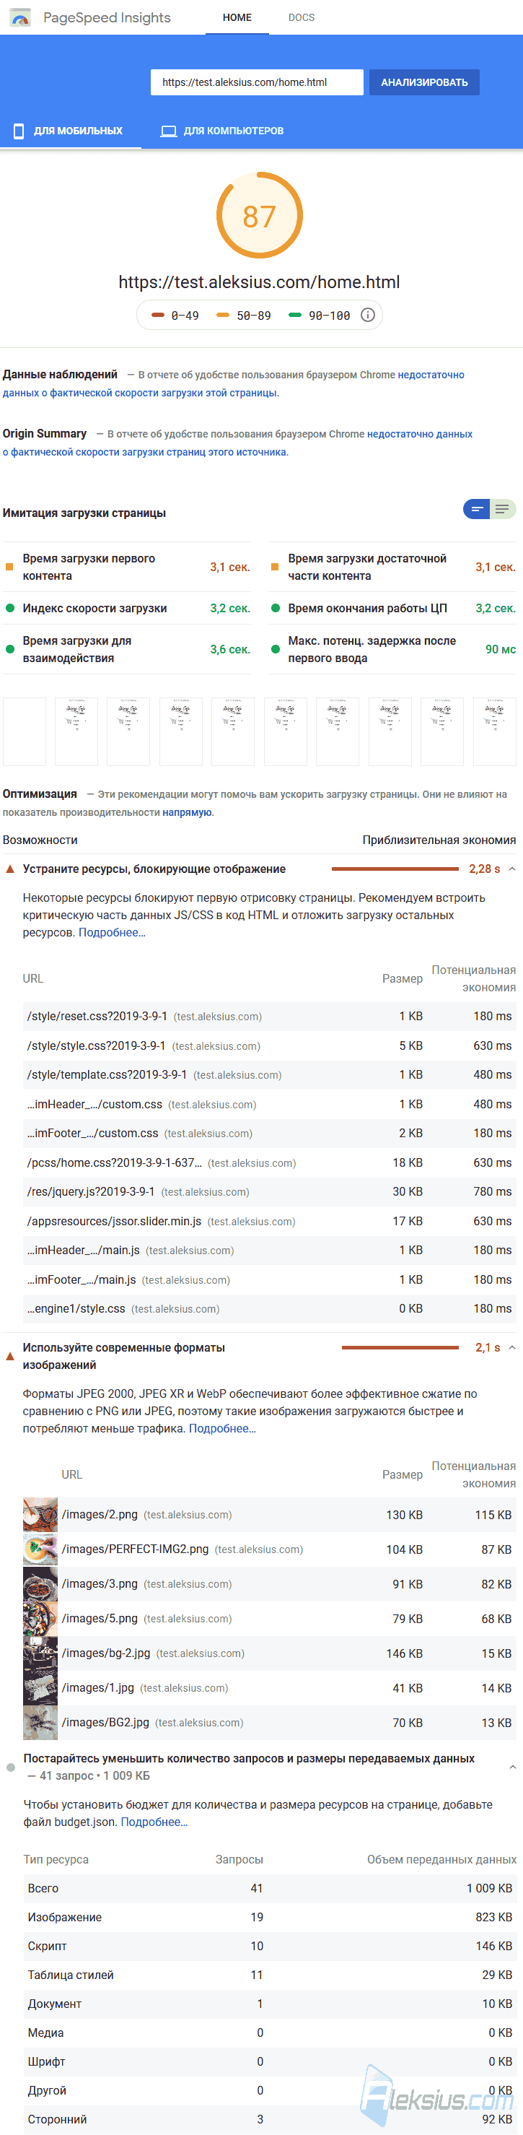Open Подробнее link under blocking resources
Viewport: 523px width, 2135px height.
click(x=112, y=932)
